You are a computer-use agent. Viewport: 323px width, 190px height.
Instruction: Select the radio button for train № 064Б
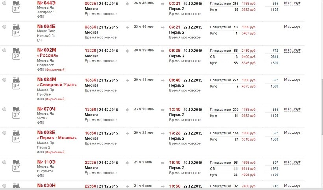[4, 27]
